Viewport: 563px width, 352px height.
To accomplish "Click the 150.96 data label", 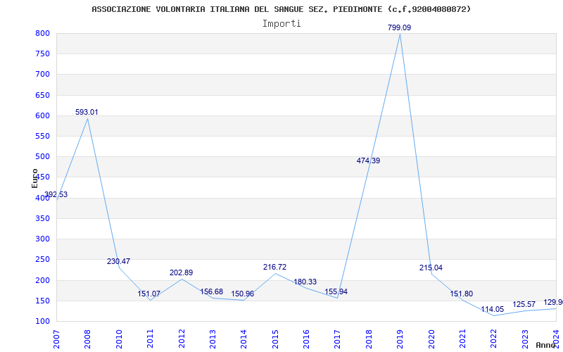I will point(242,294).
